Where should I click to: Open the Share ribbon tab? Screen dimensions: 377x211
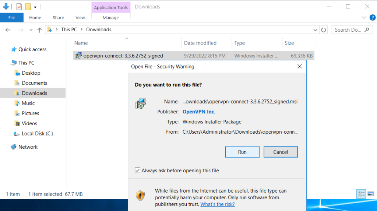[x=58, y=18]
